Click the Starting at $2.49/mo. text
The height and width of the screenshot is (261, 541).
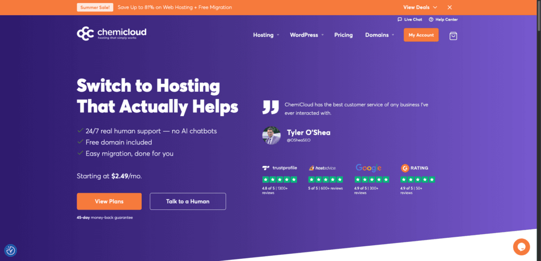pyautogui.click(x=109, y=176)
